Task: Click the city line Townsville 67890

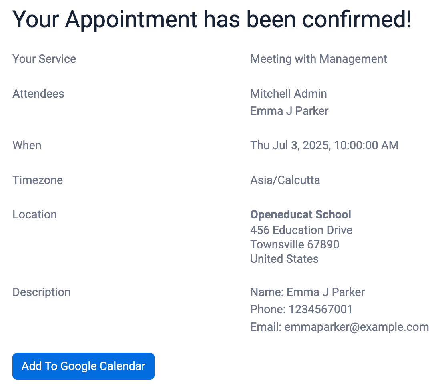Action: point(295,244)
